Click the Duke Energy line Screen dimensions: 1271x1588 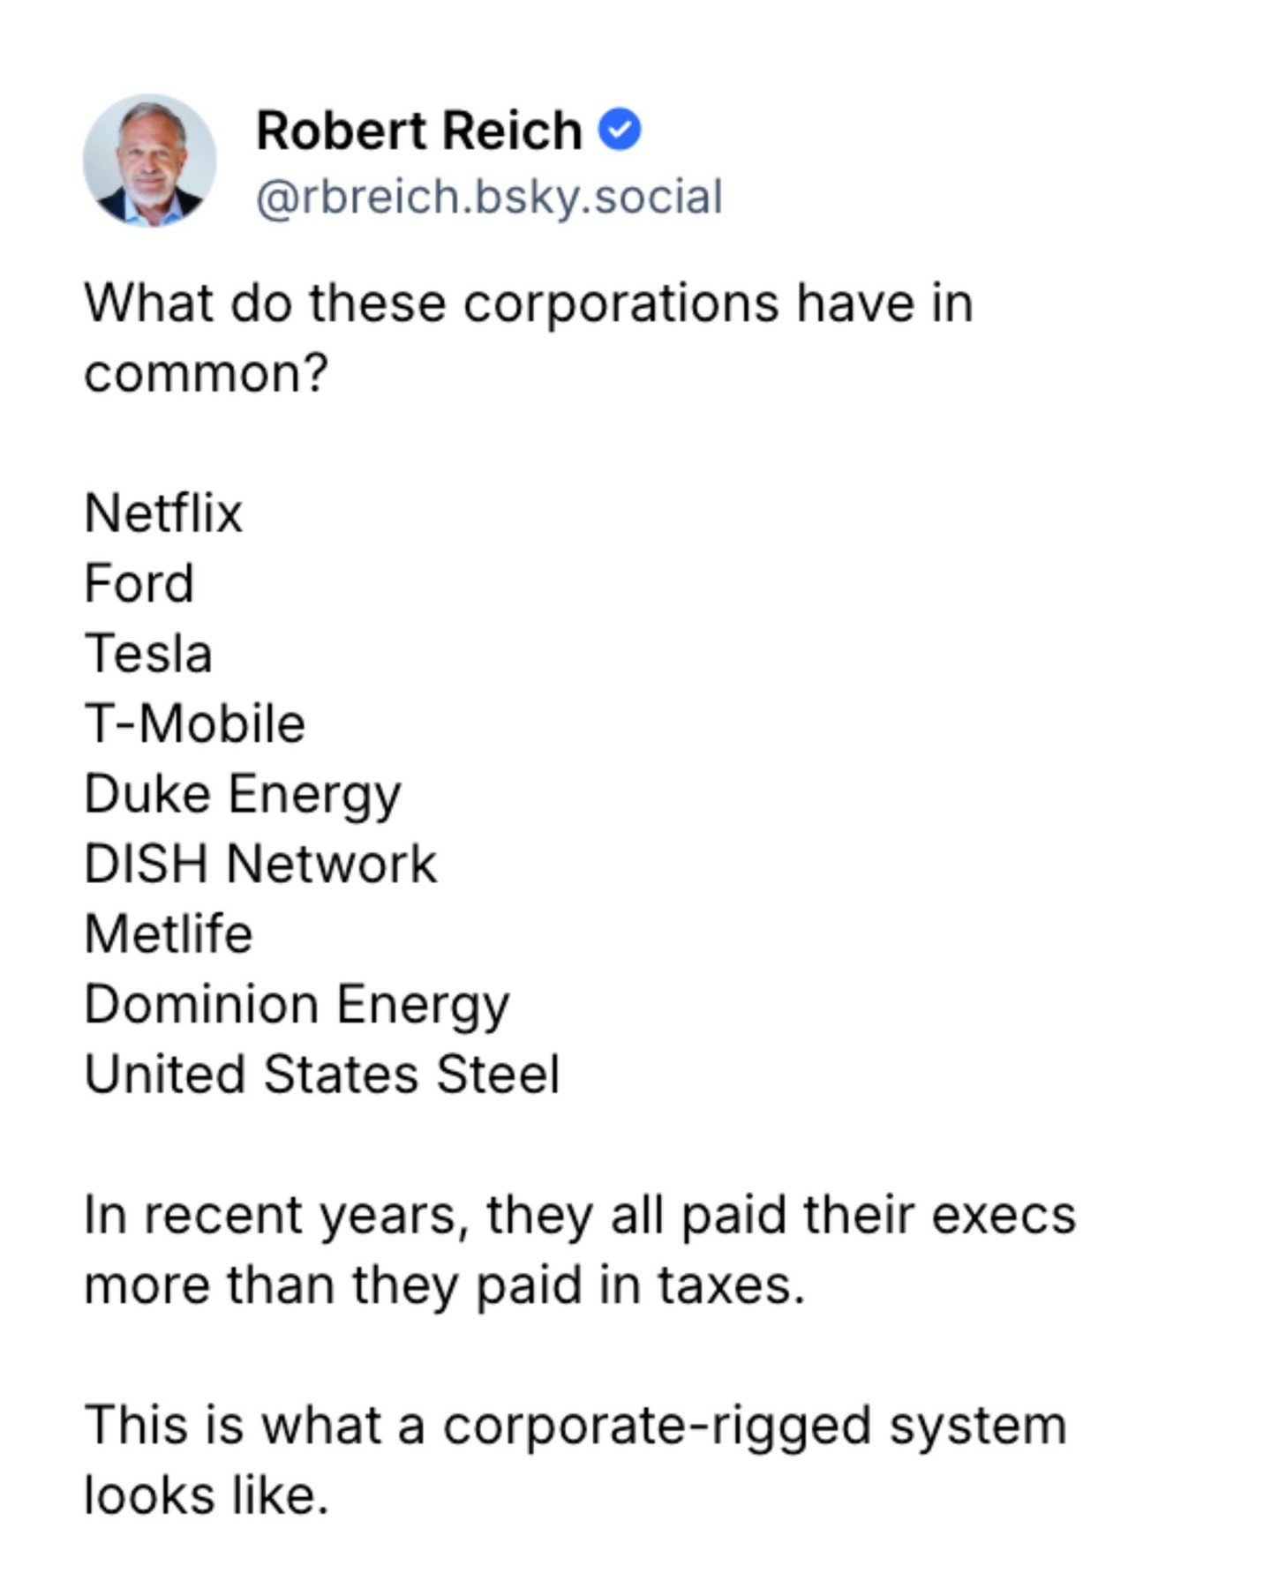243,794
